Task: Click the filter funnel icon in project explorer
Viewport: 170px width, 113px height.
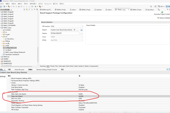Action: [29, 10]
